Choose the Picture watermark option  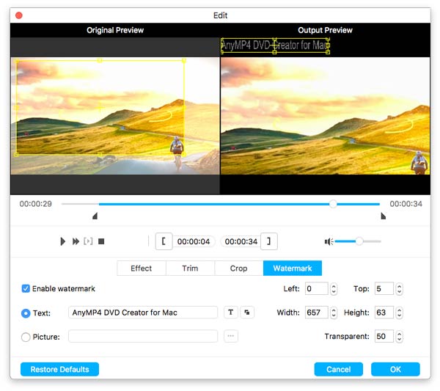pos(26,337)
